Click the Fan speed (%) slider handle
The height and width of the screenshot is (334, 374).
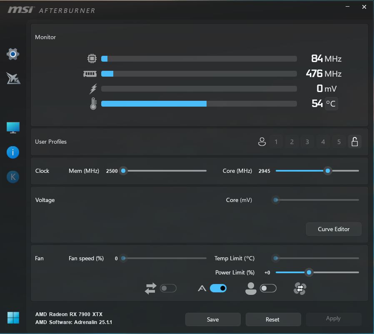[123, 258]
